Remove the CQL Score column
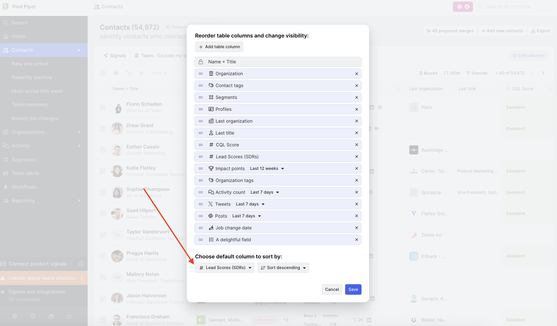Viewport: 557px width, 326px height. pyautogui.click(x=357, y=145)
